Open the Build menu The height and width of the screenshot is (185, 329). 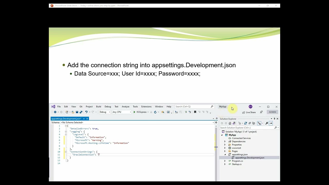(x=98, y=107)
